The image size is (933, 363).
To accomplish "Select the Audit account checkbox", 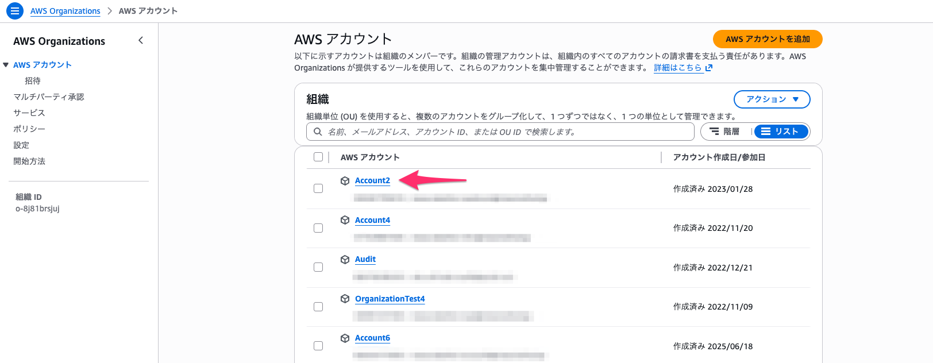I will click(318, 267).
